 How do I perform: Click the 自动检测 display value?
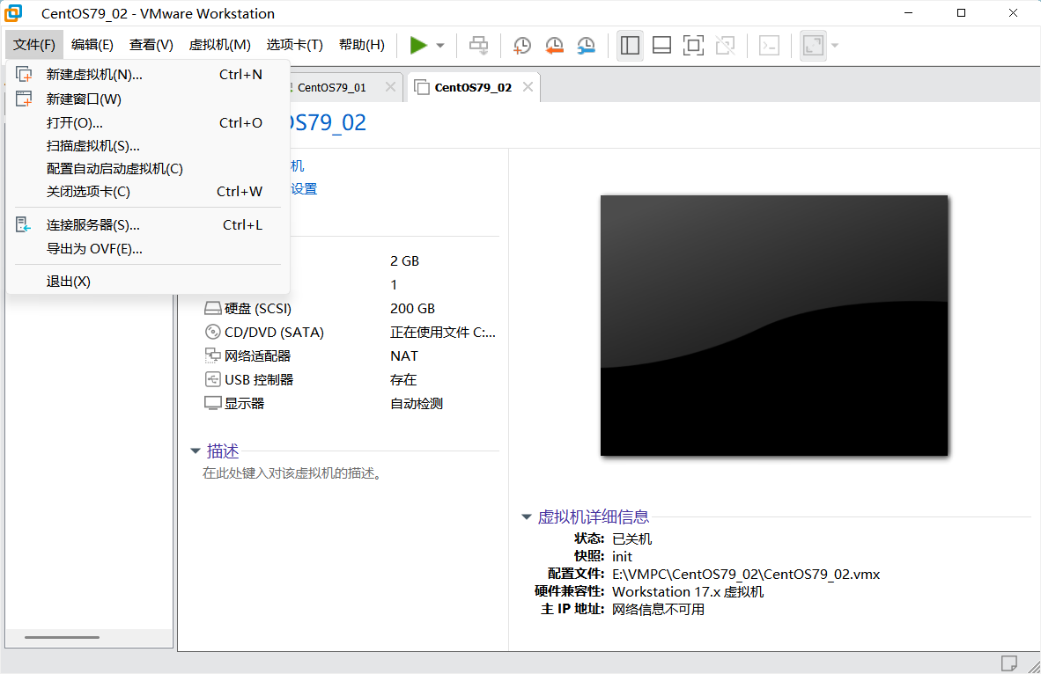(x=417, y=403)
